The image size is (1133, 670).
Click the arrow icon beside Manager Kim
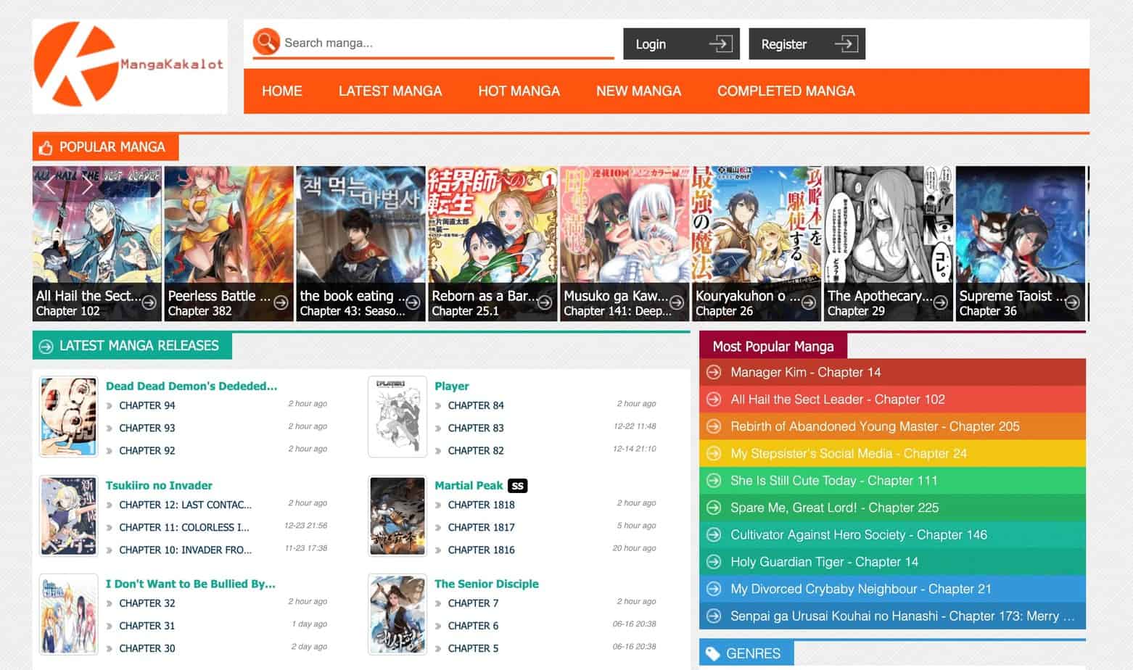pos(714,372)
